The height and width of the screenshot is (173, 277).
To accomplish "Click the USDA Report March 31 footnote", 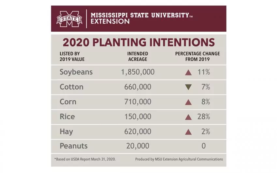I will pyautogui.click(x=85, y=159).
